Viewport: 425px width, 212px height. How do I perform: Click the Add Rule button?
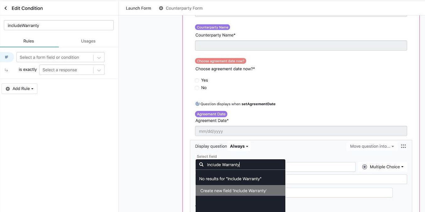coord(19,89)
